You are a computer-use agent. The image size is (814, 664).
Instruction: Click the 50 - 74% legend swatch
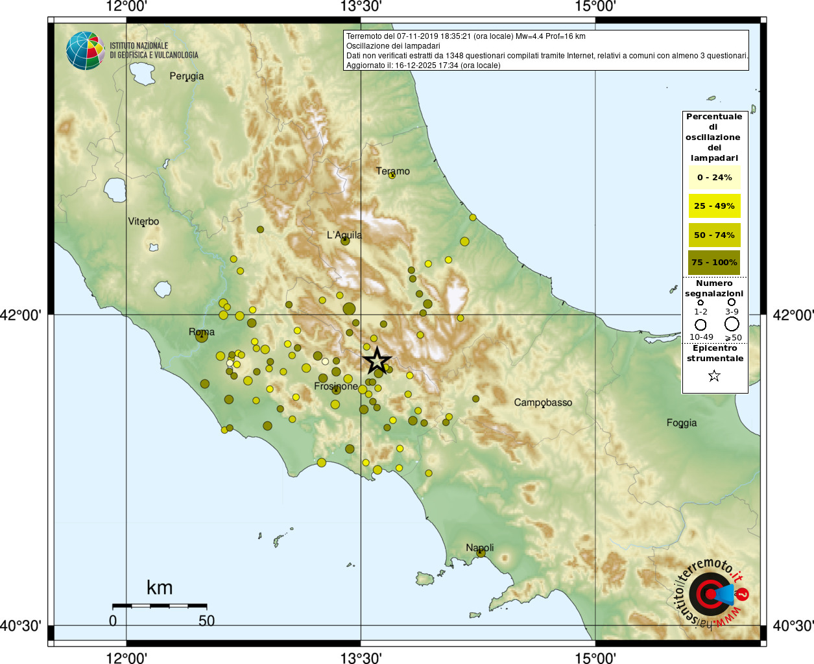coord(714,235)
